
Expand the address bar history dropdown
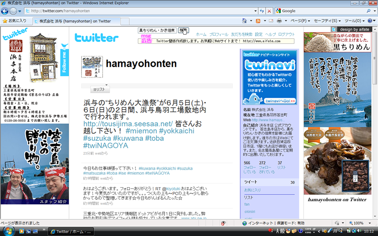[256, 11]
